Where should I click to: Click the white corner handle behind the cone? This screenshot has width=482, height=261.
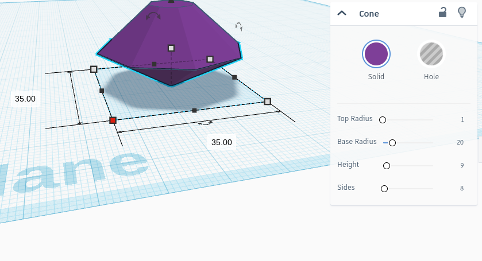click(210, 59)
